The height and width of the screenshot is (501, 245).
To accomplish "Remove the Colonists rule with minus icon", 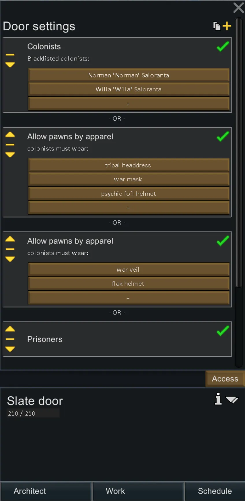I will (10, 55).
